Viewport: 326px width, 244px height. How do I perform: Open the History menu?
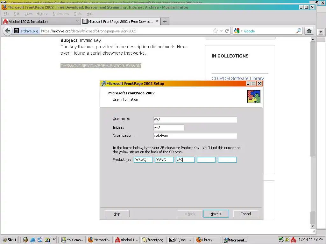coord(42,14)
